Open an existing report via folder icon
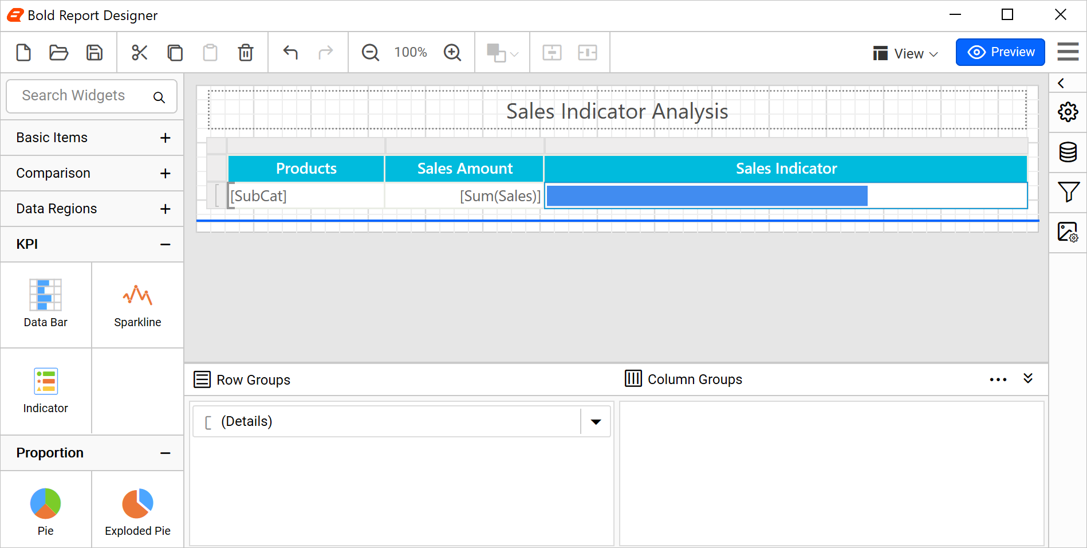Viewport: 1087px width, 548px height. tap(58, 53)
